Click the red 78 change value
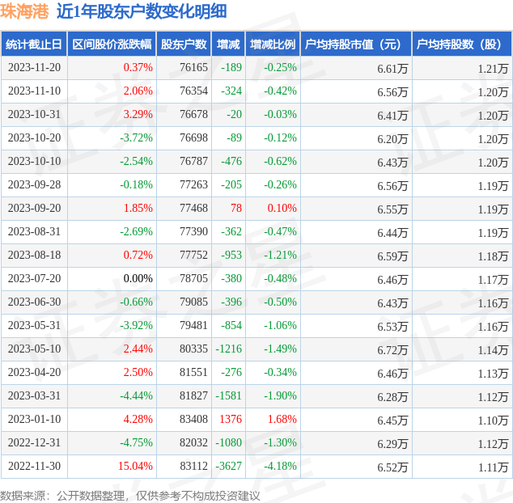The height and width of the screenshot is (503, 513). click(236, 208)
